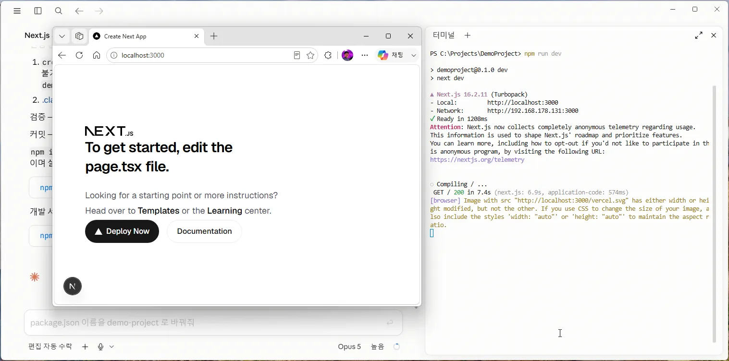Click the send arrow in the input box
The image size is (729, 361).
[x=390, y=323]
